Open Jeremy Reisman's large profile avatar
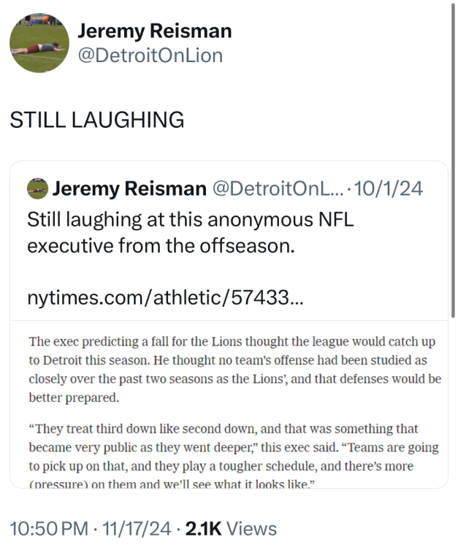 point(39,43)
